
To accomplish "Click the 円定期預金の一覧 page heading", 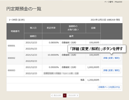I will (x=24, y=9).
